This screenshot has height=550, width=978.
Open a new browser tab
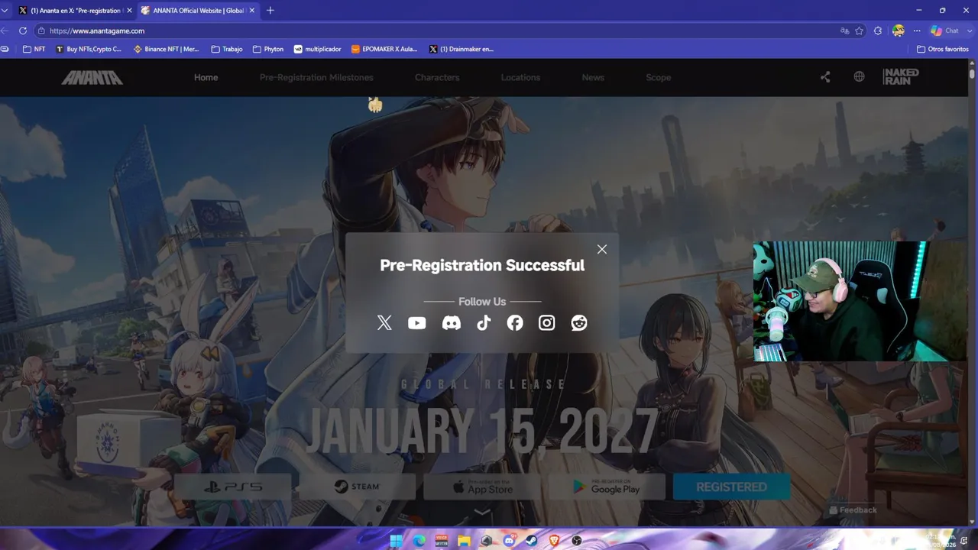point(270,11)
